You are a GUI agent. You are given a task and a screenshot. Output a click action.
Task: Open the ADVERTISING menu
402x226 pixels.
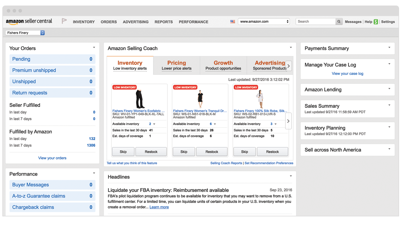(x=136, y=22)
